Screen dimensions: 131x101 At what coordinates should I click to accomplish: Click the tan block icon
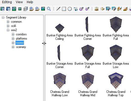pos(102,9)
